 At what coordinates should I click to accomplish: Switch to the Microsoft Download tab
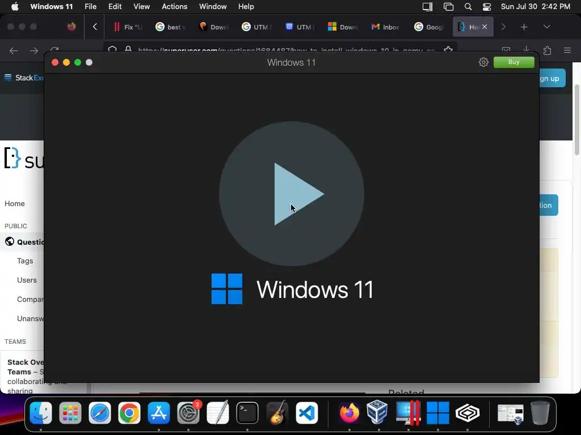[343, 27]
